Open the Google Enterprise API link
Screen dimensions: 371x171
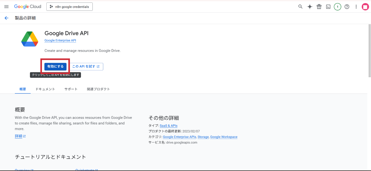click(x=60, y=40)
